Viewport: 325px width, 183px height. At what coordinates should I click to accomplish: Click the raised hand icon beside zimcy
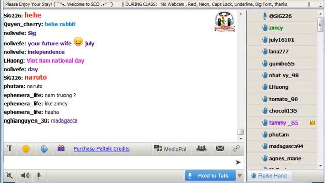(264, 28)
